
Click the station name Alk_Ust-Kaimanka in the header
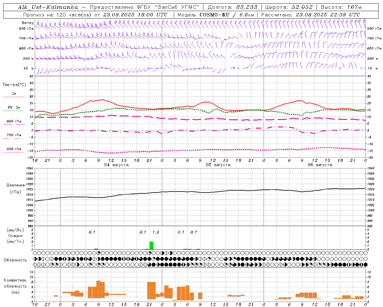point(48,7)
